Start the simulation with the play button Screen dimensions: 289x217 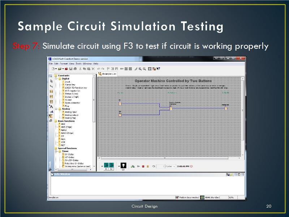[x=139, y=166]
